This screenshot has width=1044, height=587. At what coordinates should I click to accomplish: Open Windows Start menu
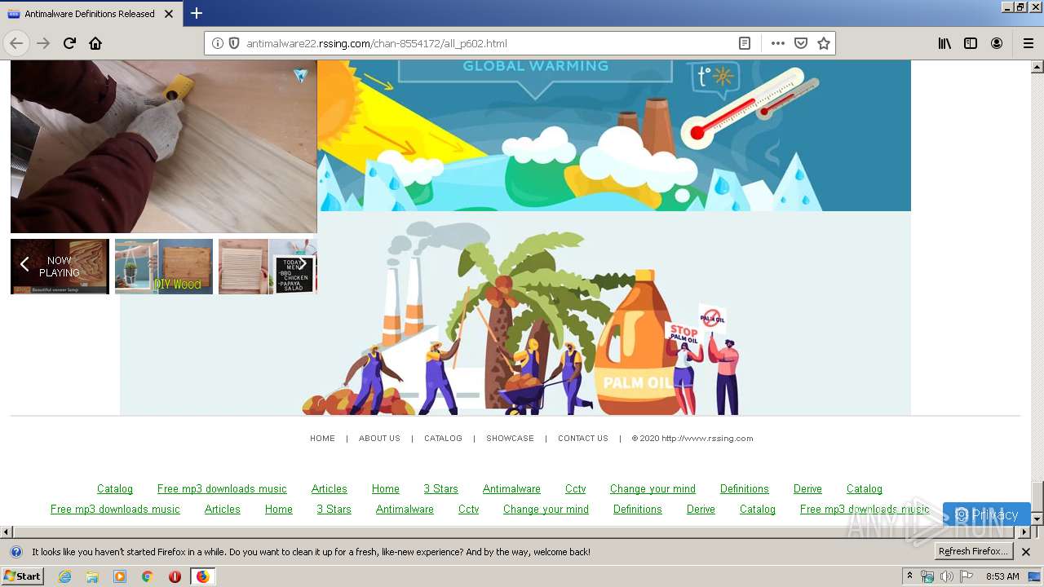point(22,576)
